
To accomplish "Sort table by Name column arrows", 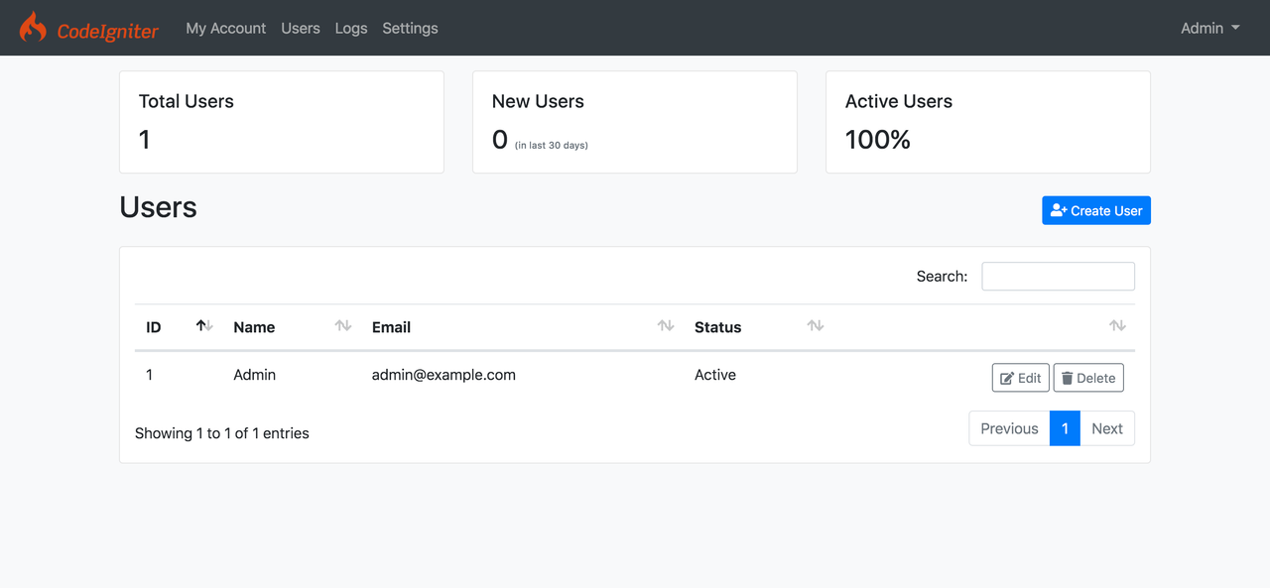I will (343, 326).
